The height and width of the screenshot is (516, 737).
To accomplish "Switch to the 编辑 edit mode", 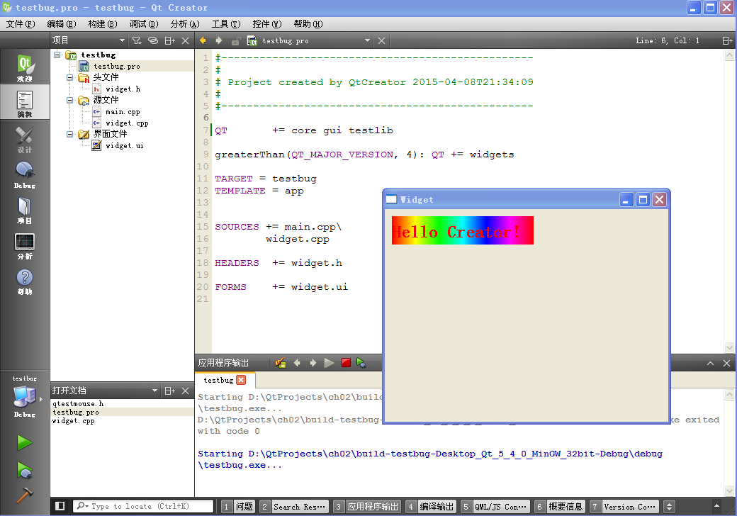I will coord(24,103).
